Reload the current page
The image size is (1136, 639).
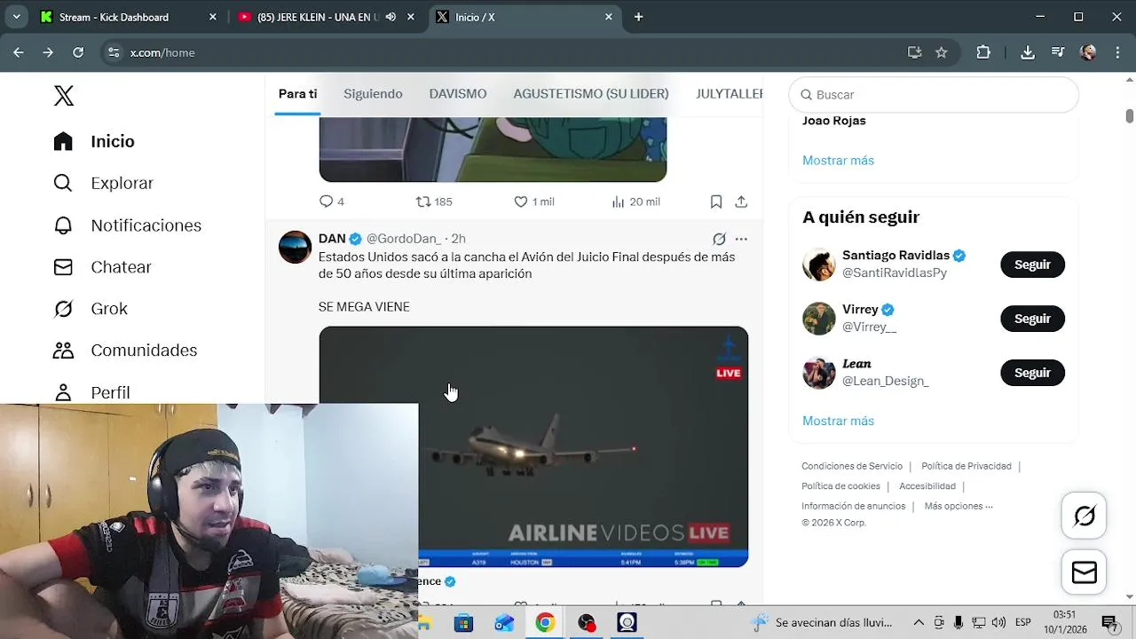click(78, 52)
